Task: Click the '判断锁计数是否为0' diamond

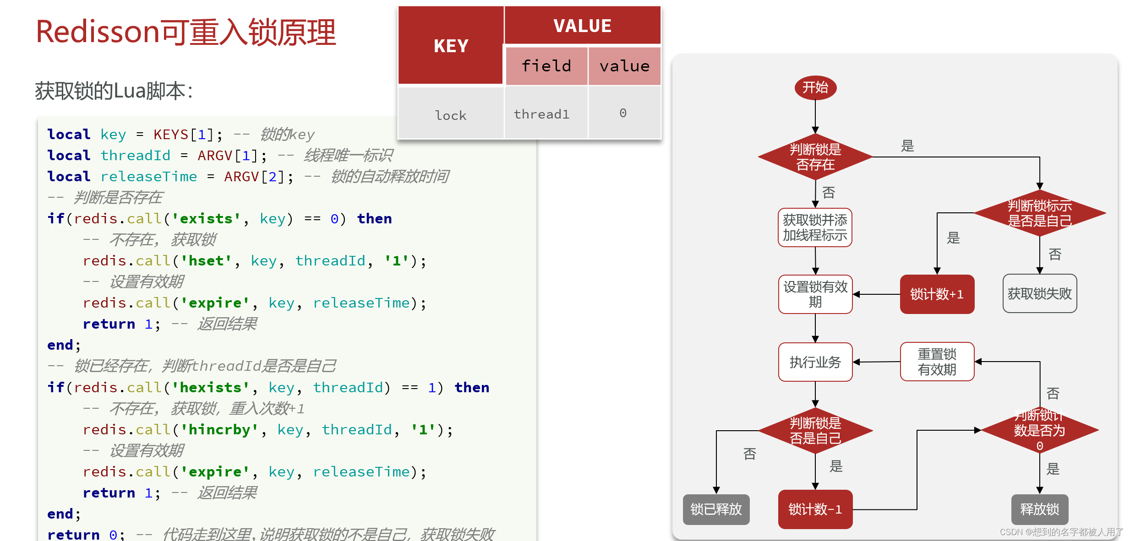Action: pyautogui.click(x=1040, y=430)
